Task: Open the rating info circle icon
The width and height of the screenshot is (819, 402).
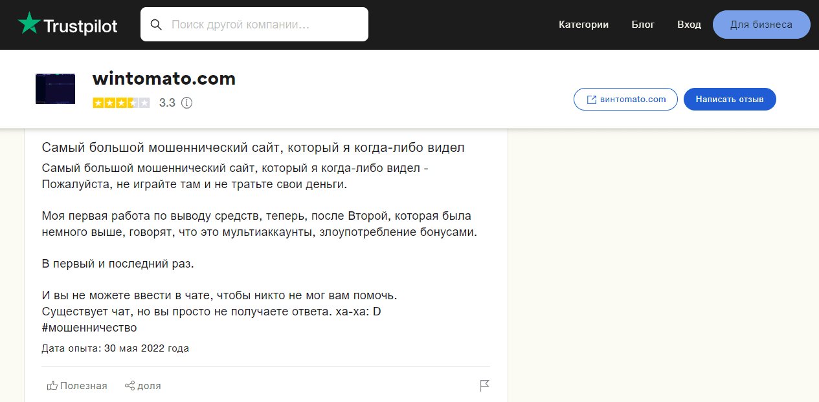Action: (x=186, y=103)
